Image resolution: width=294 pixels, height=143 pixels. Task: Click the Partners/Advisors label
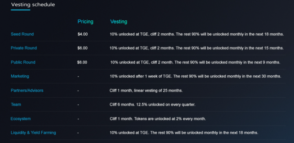27,91
